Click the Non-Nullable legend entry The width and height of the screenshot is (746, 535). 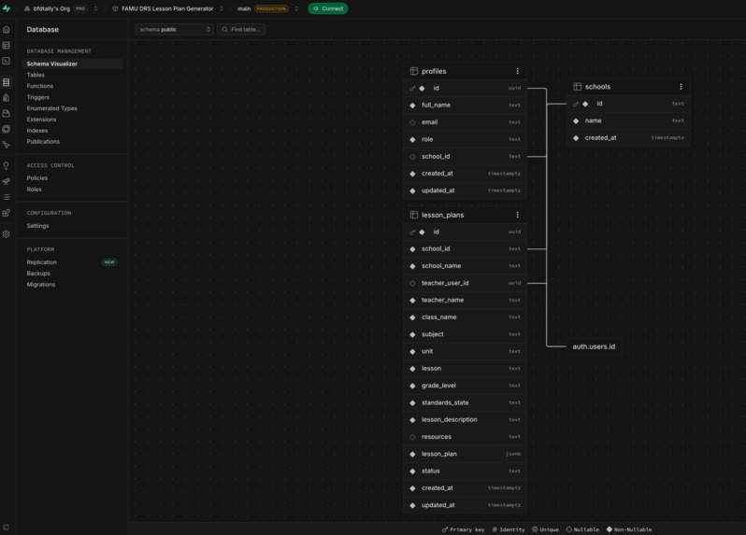click(629, 529)
